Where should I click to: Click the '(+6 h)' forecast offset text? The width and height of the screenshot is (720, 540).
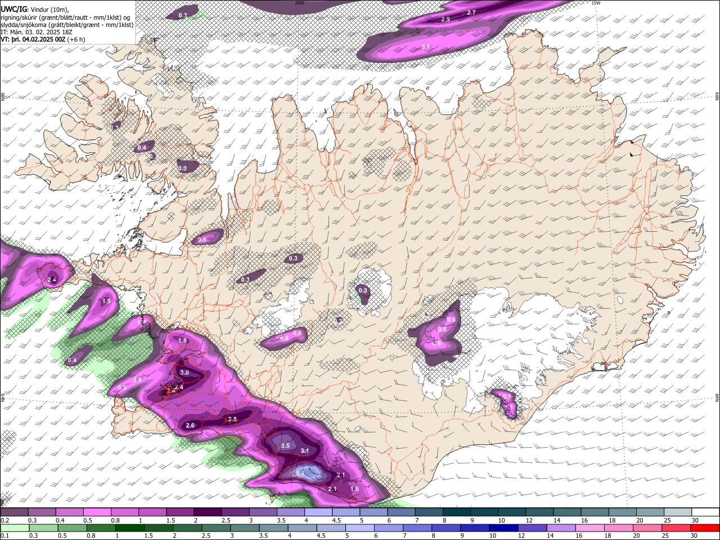coord(76,40)
